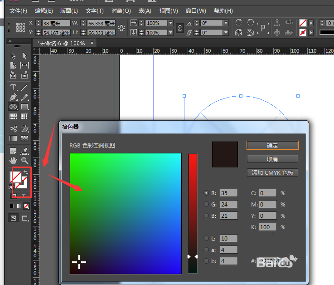This screenshot has width=334, height=285.
Task: Select the L radio button
Action: 207,238
